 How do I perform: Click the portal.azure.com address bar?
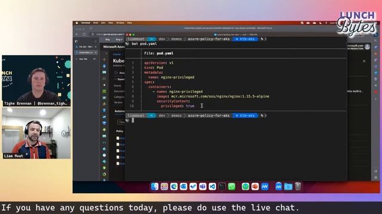pyautogui.click(x=110, y=34)
